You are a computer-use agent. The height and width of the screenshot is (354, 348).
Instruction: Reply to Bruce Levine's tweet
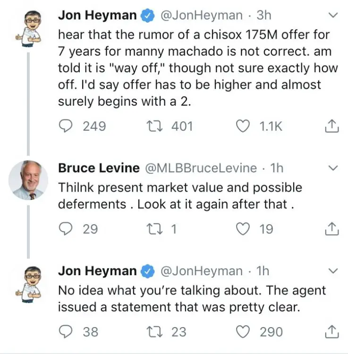click(x=66, y=229)
